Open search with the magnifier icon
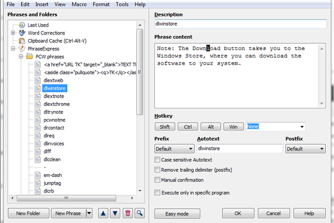Image resolution: width=334 pixels, height=223 pixels. (140, 213)
